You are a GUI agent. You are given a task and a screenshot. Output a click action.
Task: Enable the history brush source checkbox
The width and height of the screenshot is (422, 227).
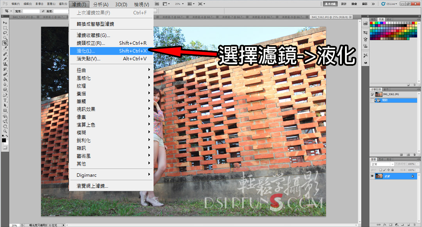372,94
